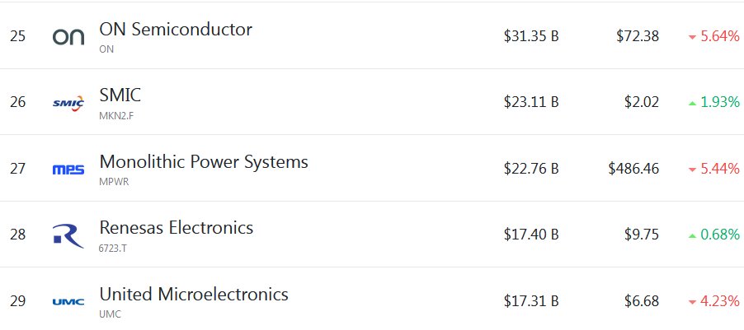Image resolution: width=744 pixels, height=330 pixels.
Task: Click the MPWR ticker symbol
Action: pyautogui.click(x=114, y=182)
